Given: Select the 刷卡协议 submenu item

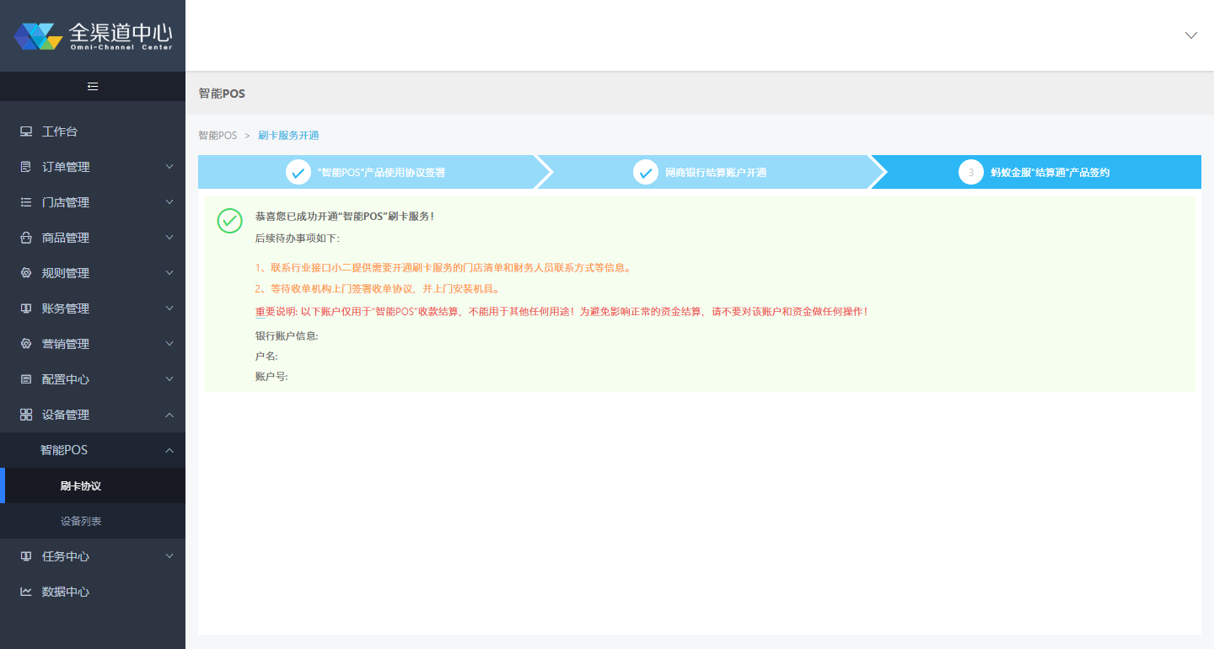Looking at the screenshot, I should pyautogui.click(x=93, y=485).
